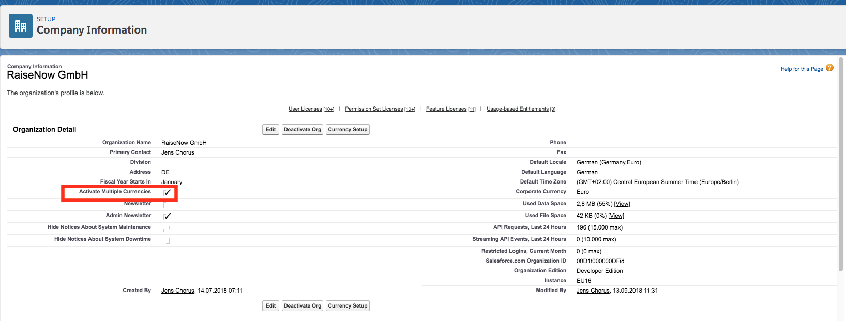
Task: View Used File Space details link
Action: pos(616,216)
